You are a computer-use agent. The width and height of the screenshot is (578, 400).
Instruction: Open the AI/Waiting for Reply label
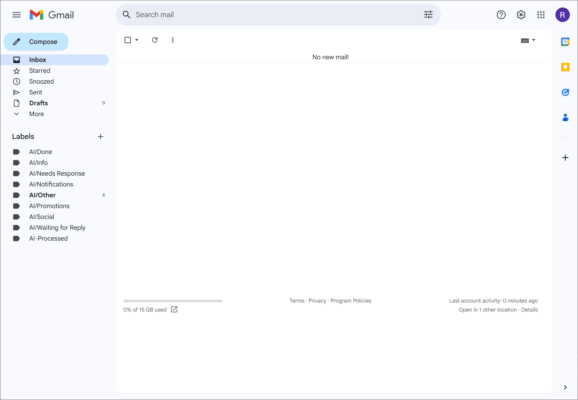57,228
